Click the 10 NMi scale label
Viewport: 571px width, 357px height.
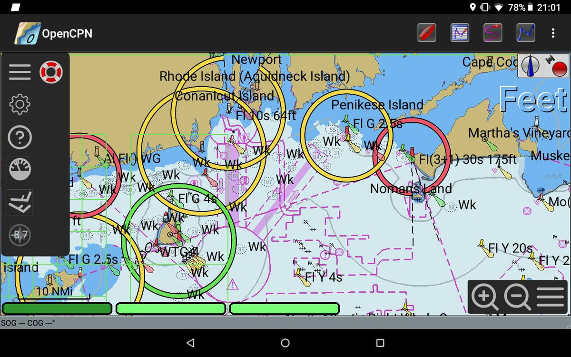(x=55, y=291)
